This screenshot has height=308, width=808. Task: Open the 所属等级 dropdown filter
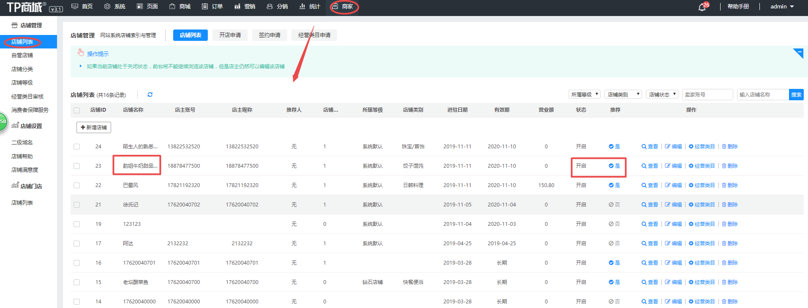coord(585,94)
